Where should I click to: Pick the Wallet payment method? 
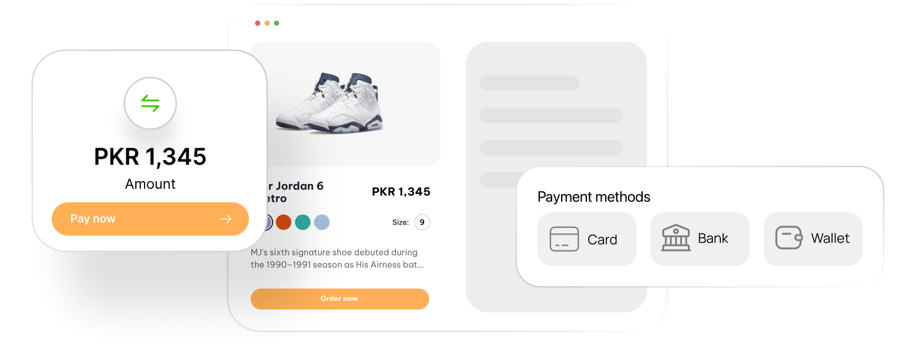(813, 239)
